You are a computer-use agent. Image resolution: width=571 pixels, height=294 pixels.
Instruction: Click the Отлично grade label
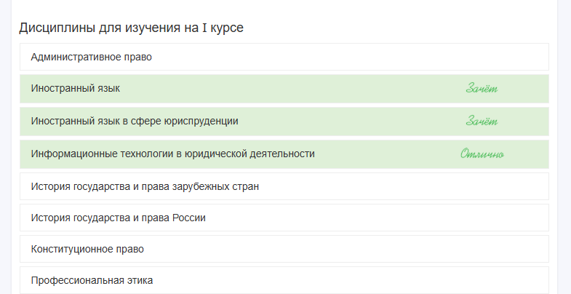482,154
